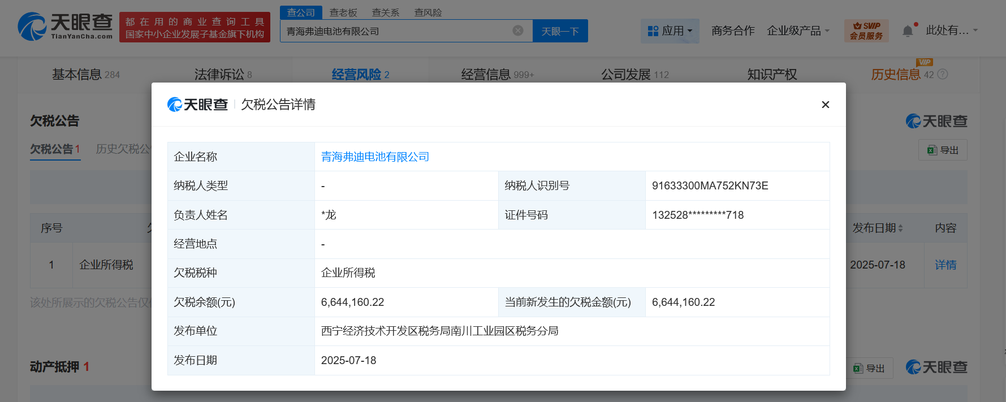The image size is (1006, 402).
Task: Click the 导出 export button for 欠税公告
Action: coord(943,150)
